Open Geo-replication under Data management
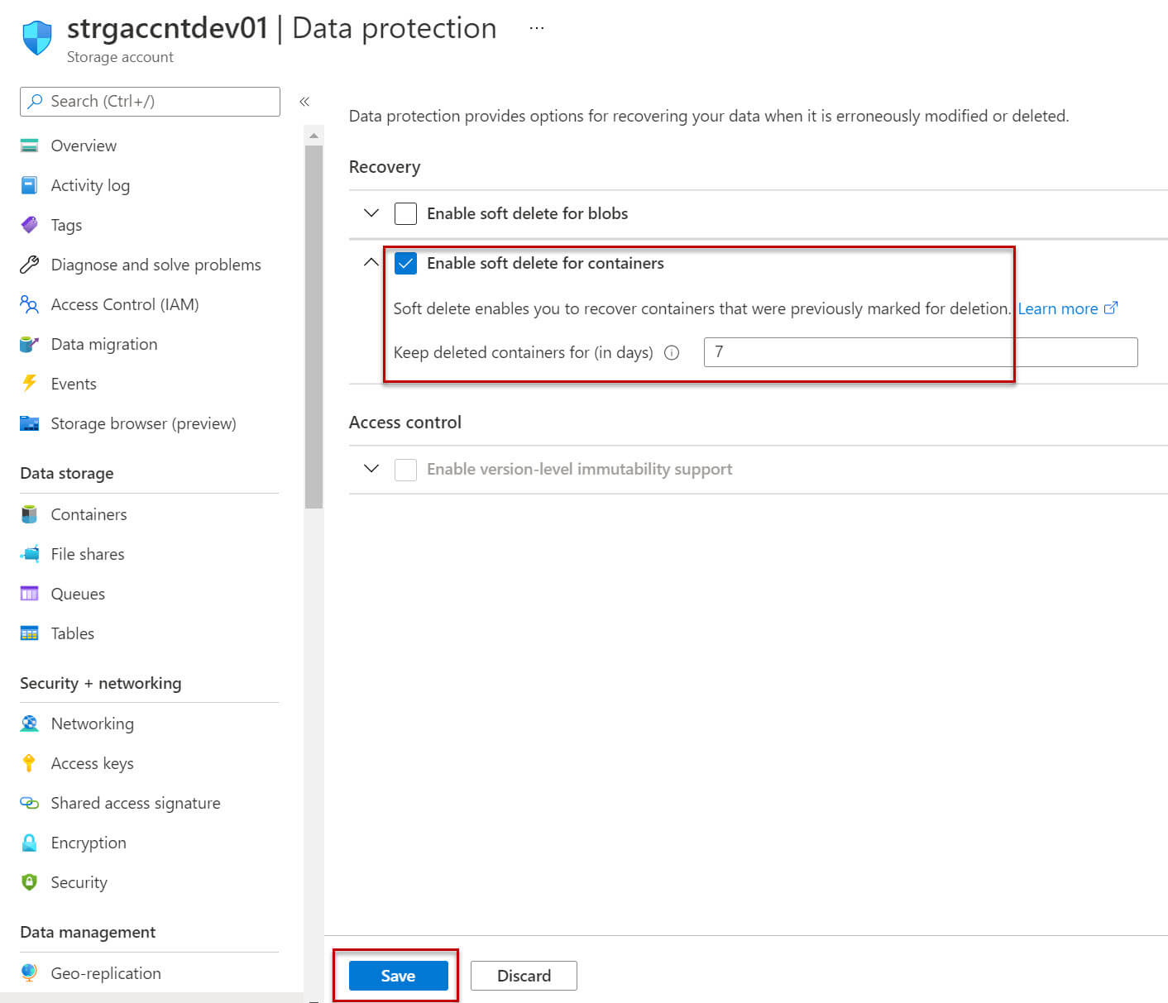The height and width of the screenshot is (1003, 1168). [x=105, y=972]
